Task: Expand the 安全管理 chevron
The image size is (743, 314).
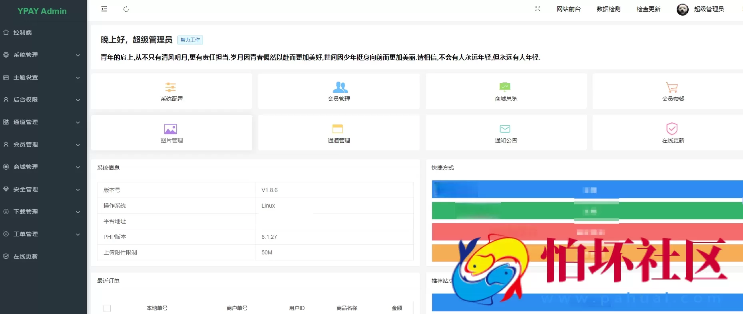Action: coord(78,190)
